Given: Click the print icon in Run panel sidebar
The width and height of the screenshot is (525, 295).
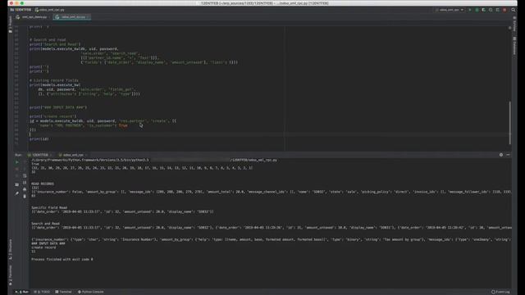Looking at the screenshot, I should click(x=25, y=189).
